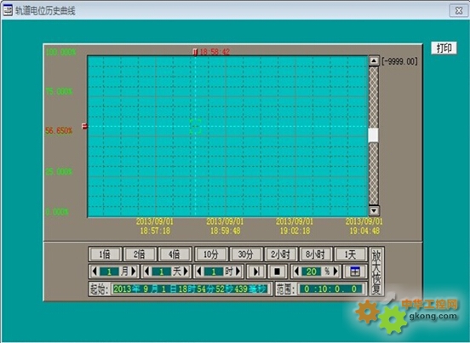Click the 打印 print button
This screenshot has height=343, width=470.
point(444,48)
